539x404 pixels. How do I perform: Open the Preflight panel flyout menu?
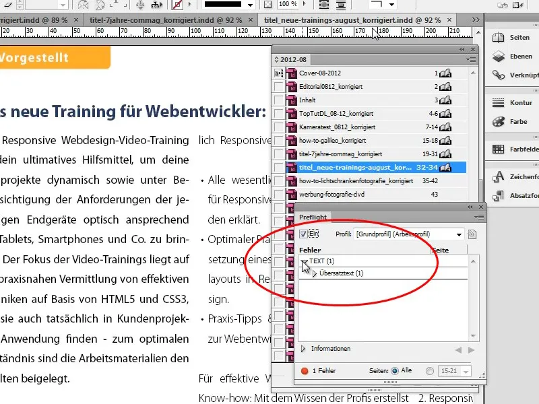[479, 217]
